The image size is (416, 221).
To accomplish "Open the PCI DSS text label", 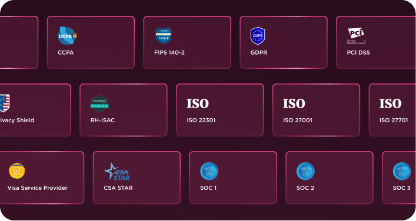I will click(x=358, y=53).
